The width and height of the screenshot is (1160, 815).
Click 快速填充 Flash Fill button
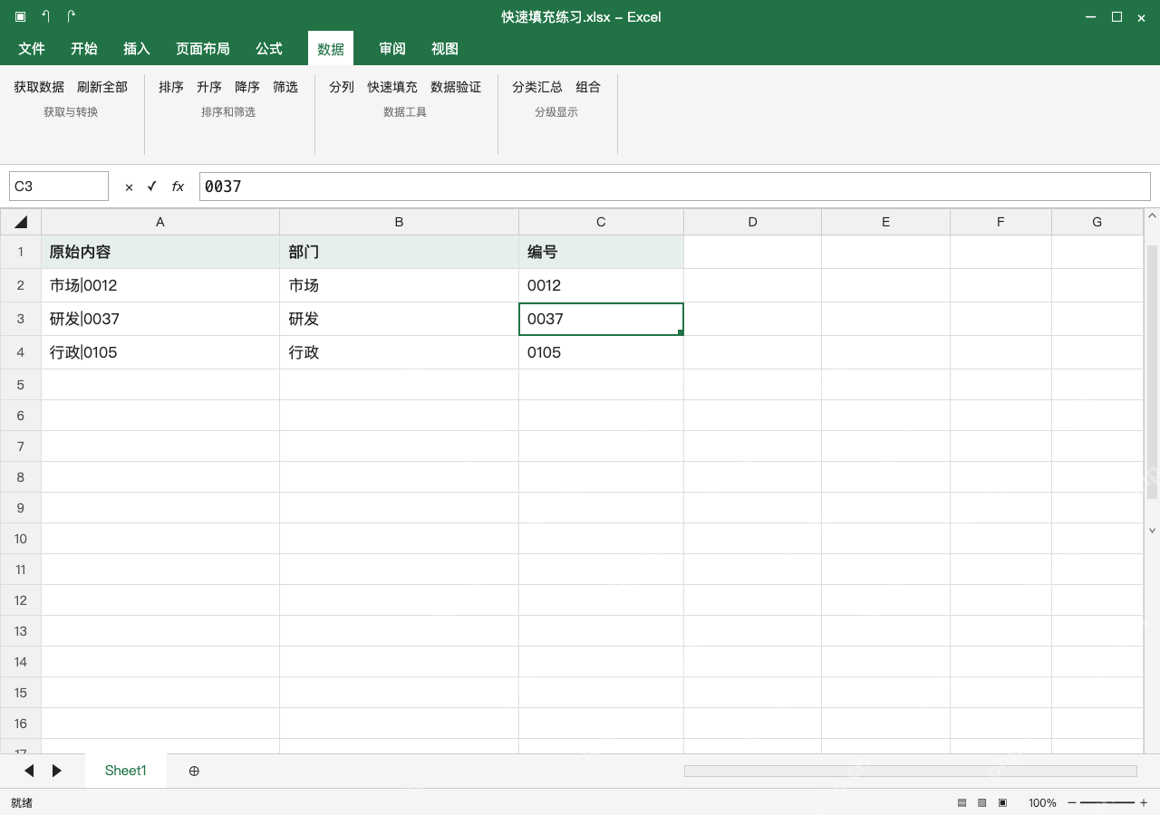click(392, 87)
